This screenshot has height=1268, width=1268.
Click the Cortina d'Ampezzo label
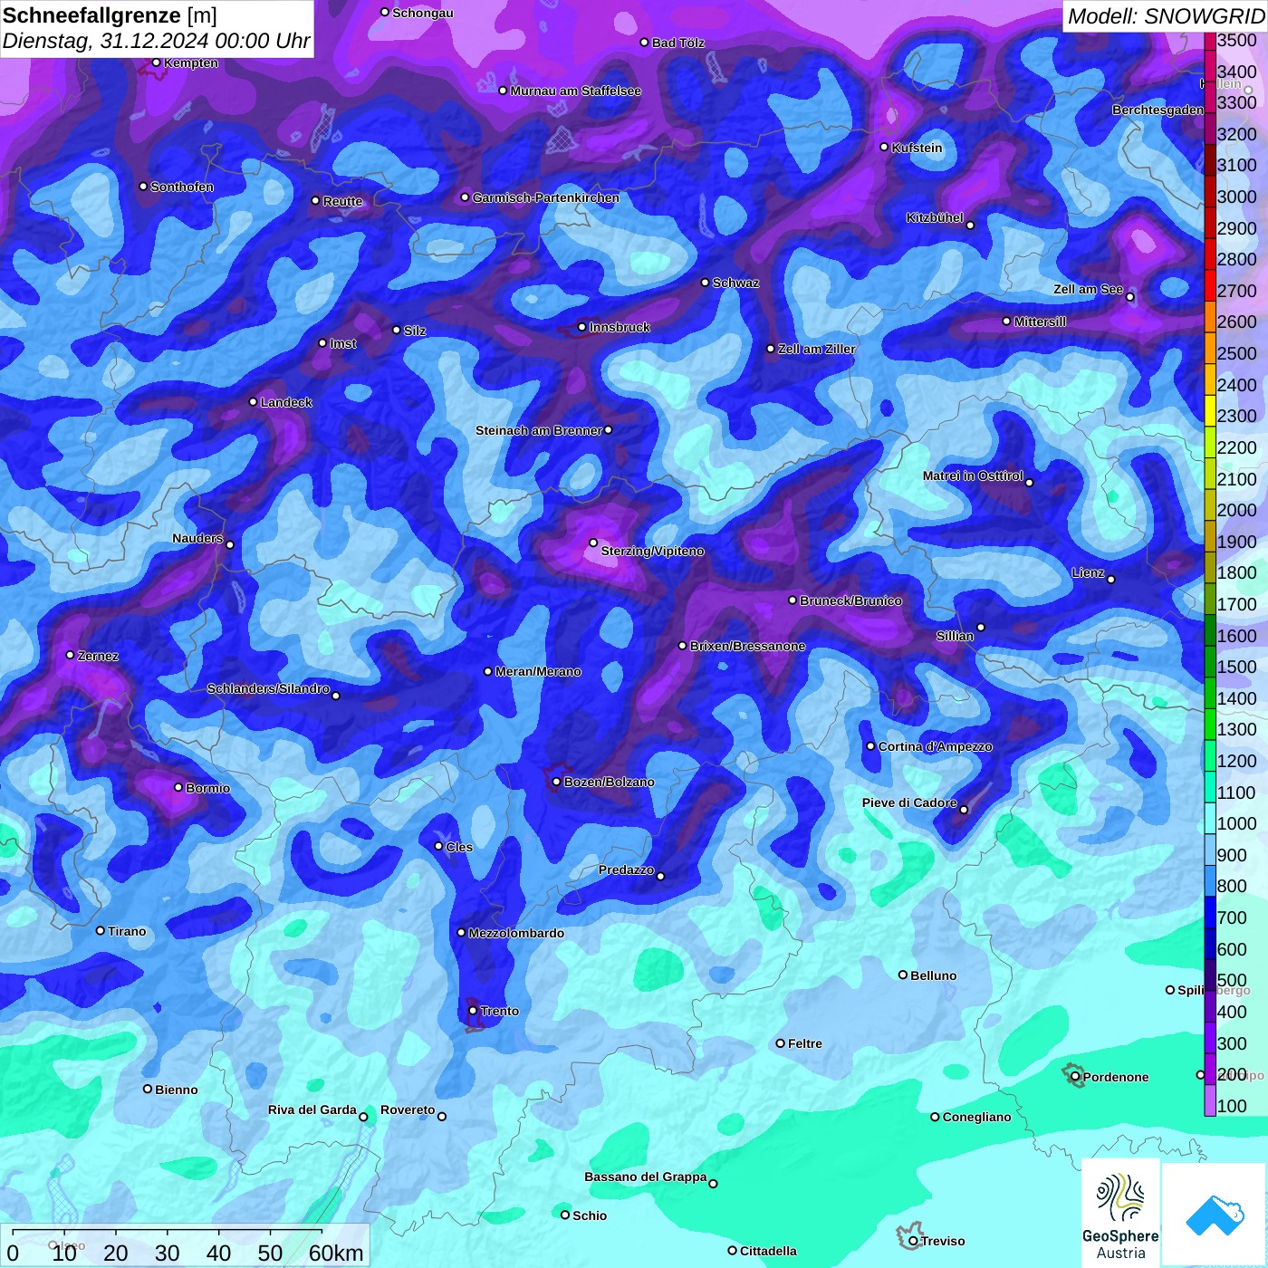(935, 746)
